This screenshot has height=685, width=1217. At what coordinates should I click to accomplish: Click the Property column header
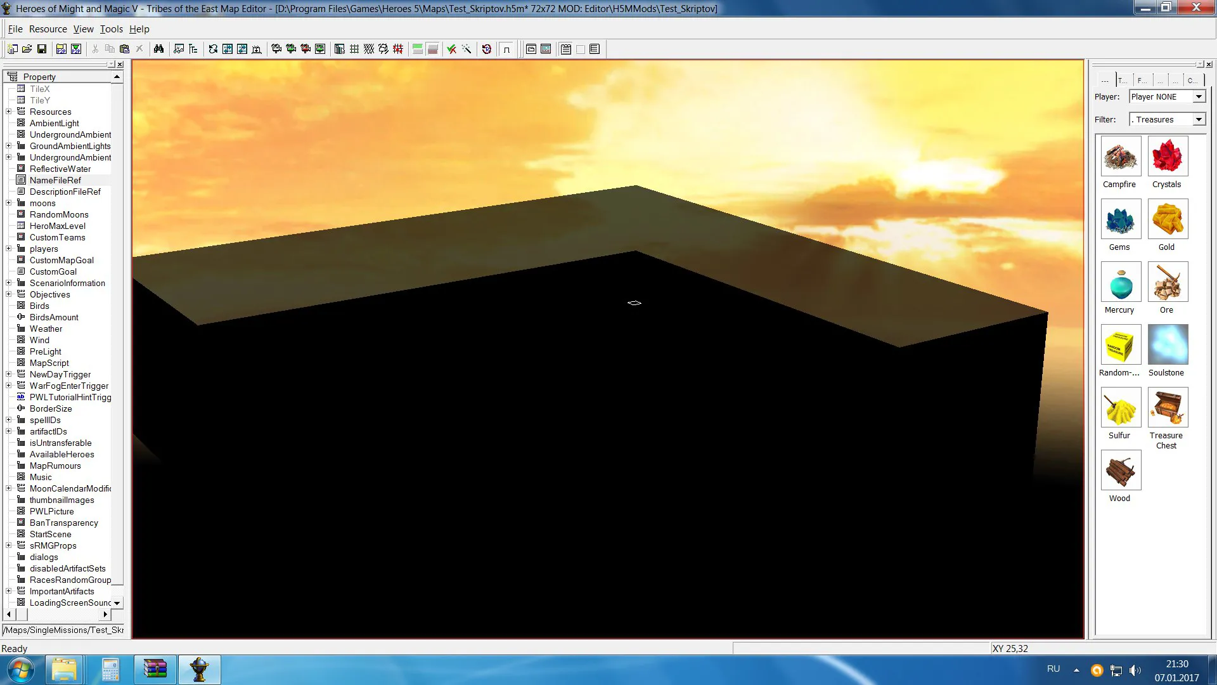58,77
